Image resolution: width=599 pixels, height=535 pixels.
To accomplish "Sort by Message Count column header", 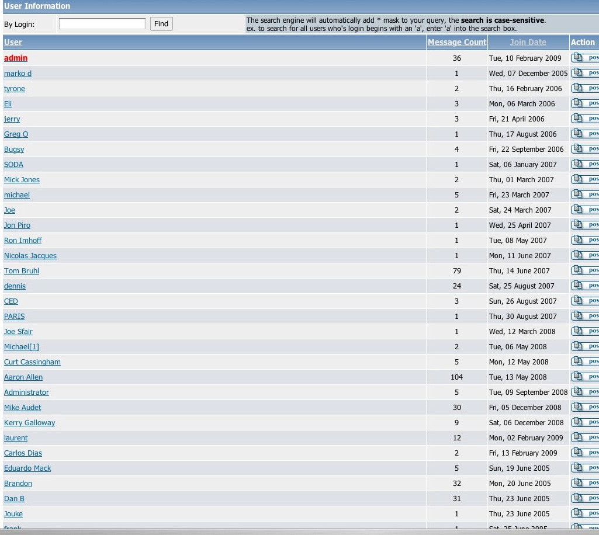I will [x=457, y=43].
